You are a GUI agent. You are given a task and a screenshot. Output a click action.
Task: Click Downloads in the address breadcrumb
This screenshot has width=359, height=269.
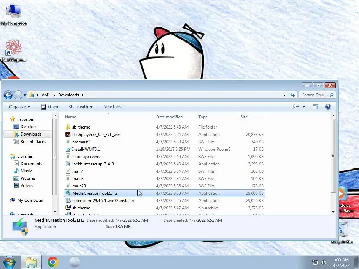click(x=68, y=95)
